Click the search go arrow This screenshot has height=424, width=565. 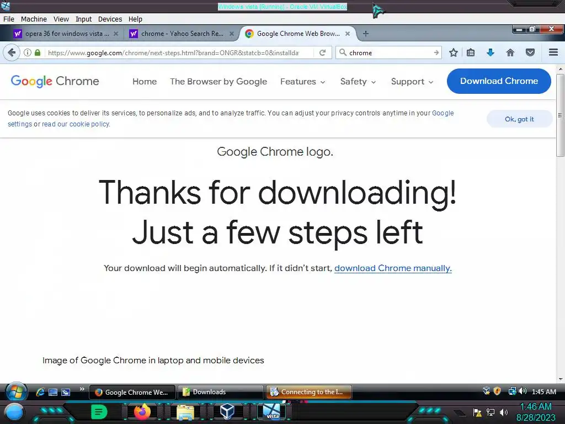pos(436,52)
